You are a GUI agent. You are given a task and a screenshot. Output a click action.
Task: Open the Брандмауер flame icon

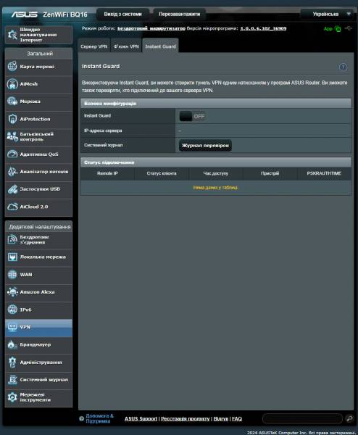tap(12, 344)
